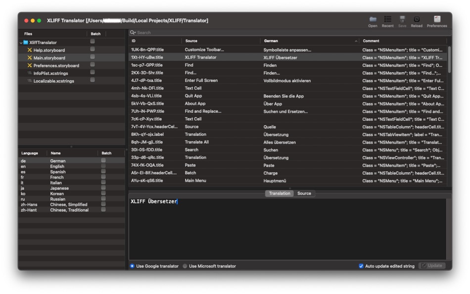Click the Update button
This screenshot has width=470, height=294.
[x=432, y=266]
